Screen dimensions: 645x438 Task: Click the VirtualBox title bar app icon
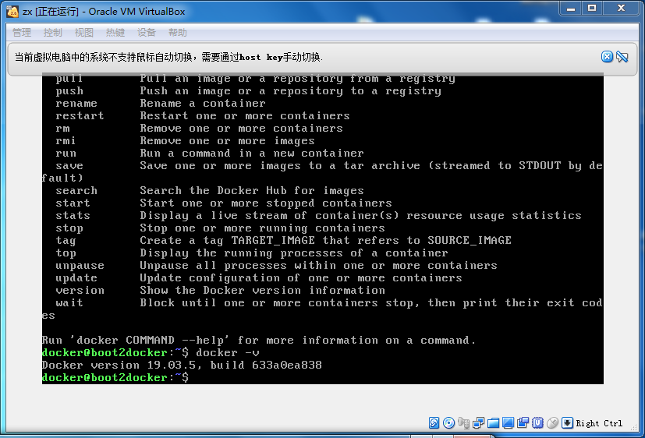12,11
